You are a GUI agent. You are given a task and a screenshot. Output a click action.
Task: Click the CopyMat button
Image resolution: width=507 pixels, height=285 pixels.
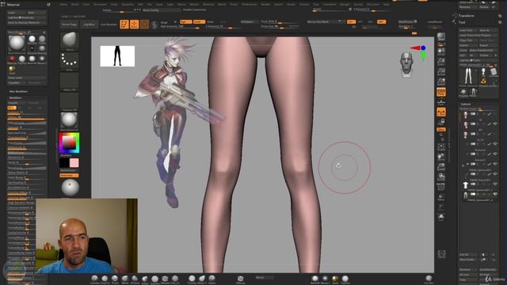click(x=17, y=82)
